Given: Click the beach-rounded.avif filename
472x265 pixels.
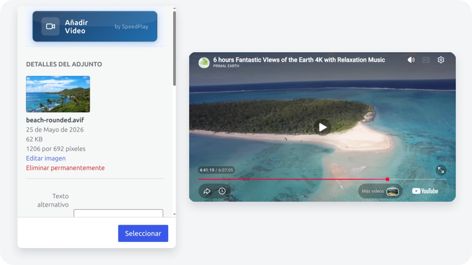Looking at the screenshot, I should click(x=55, y=120).
